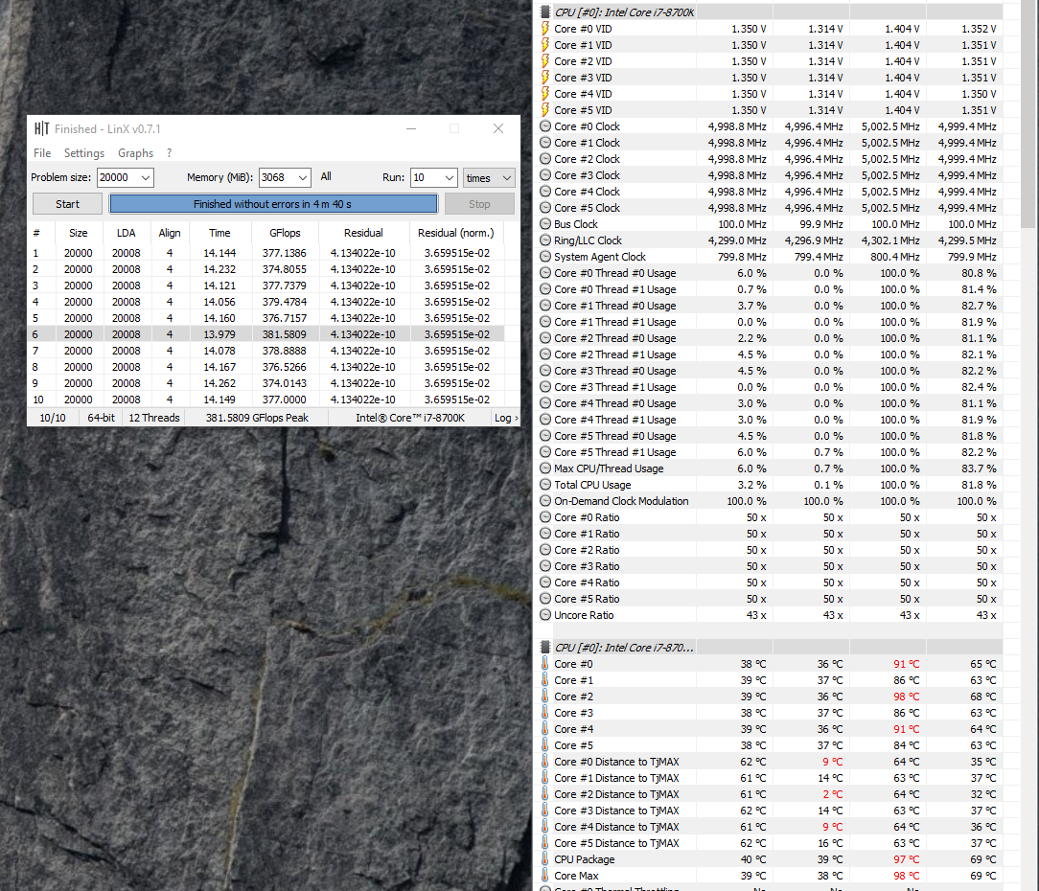Select result row 6 with 381.5809 GFlops
Screen dimensions: 1039x891
coord(266,333)
